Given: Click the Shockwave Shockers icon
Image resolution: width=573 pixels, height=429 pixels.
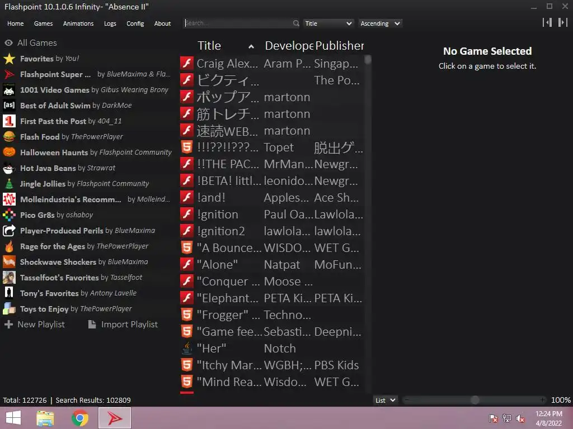Looking at the screenshot, I should (9, 262).
